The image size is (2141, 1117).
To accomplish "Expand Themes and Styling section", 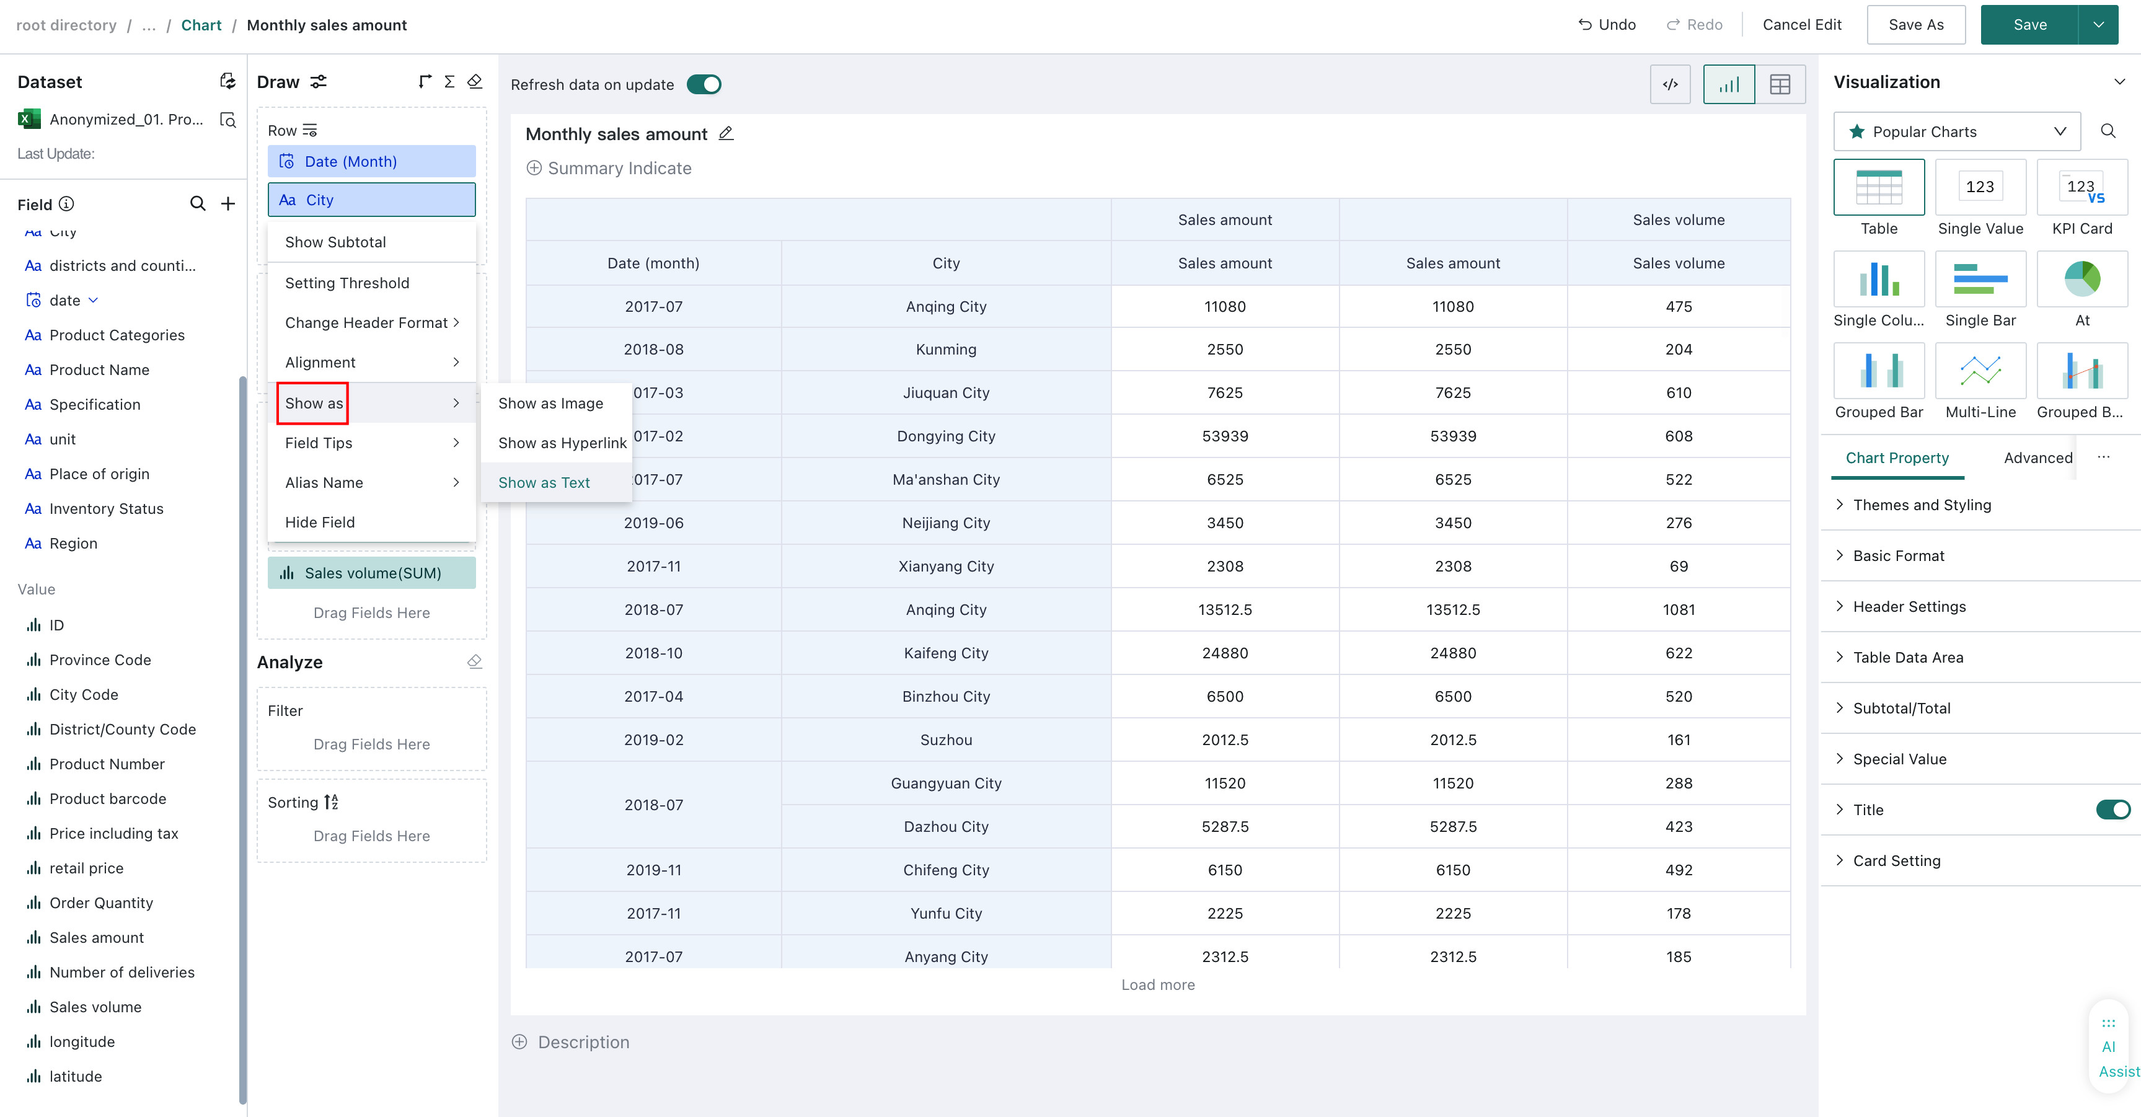I will pos(1921,505).
